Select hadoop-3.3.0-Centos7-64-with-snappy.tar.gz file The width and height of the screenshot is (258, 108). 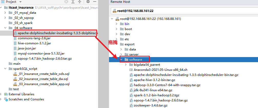tap(167, 85)
